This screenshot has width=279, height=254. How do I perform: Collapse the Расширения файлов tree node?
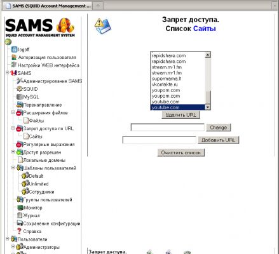point(13,112)
